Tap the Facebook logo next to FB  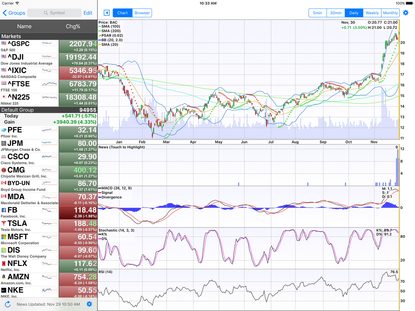click(4, 210)
